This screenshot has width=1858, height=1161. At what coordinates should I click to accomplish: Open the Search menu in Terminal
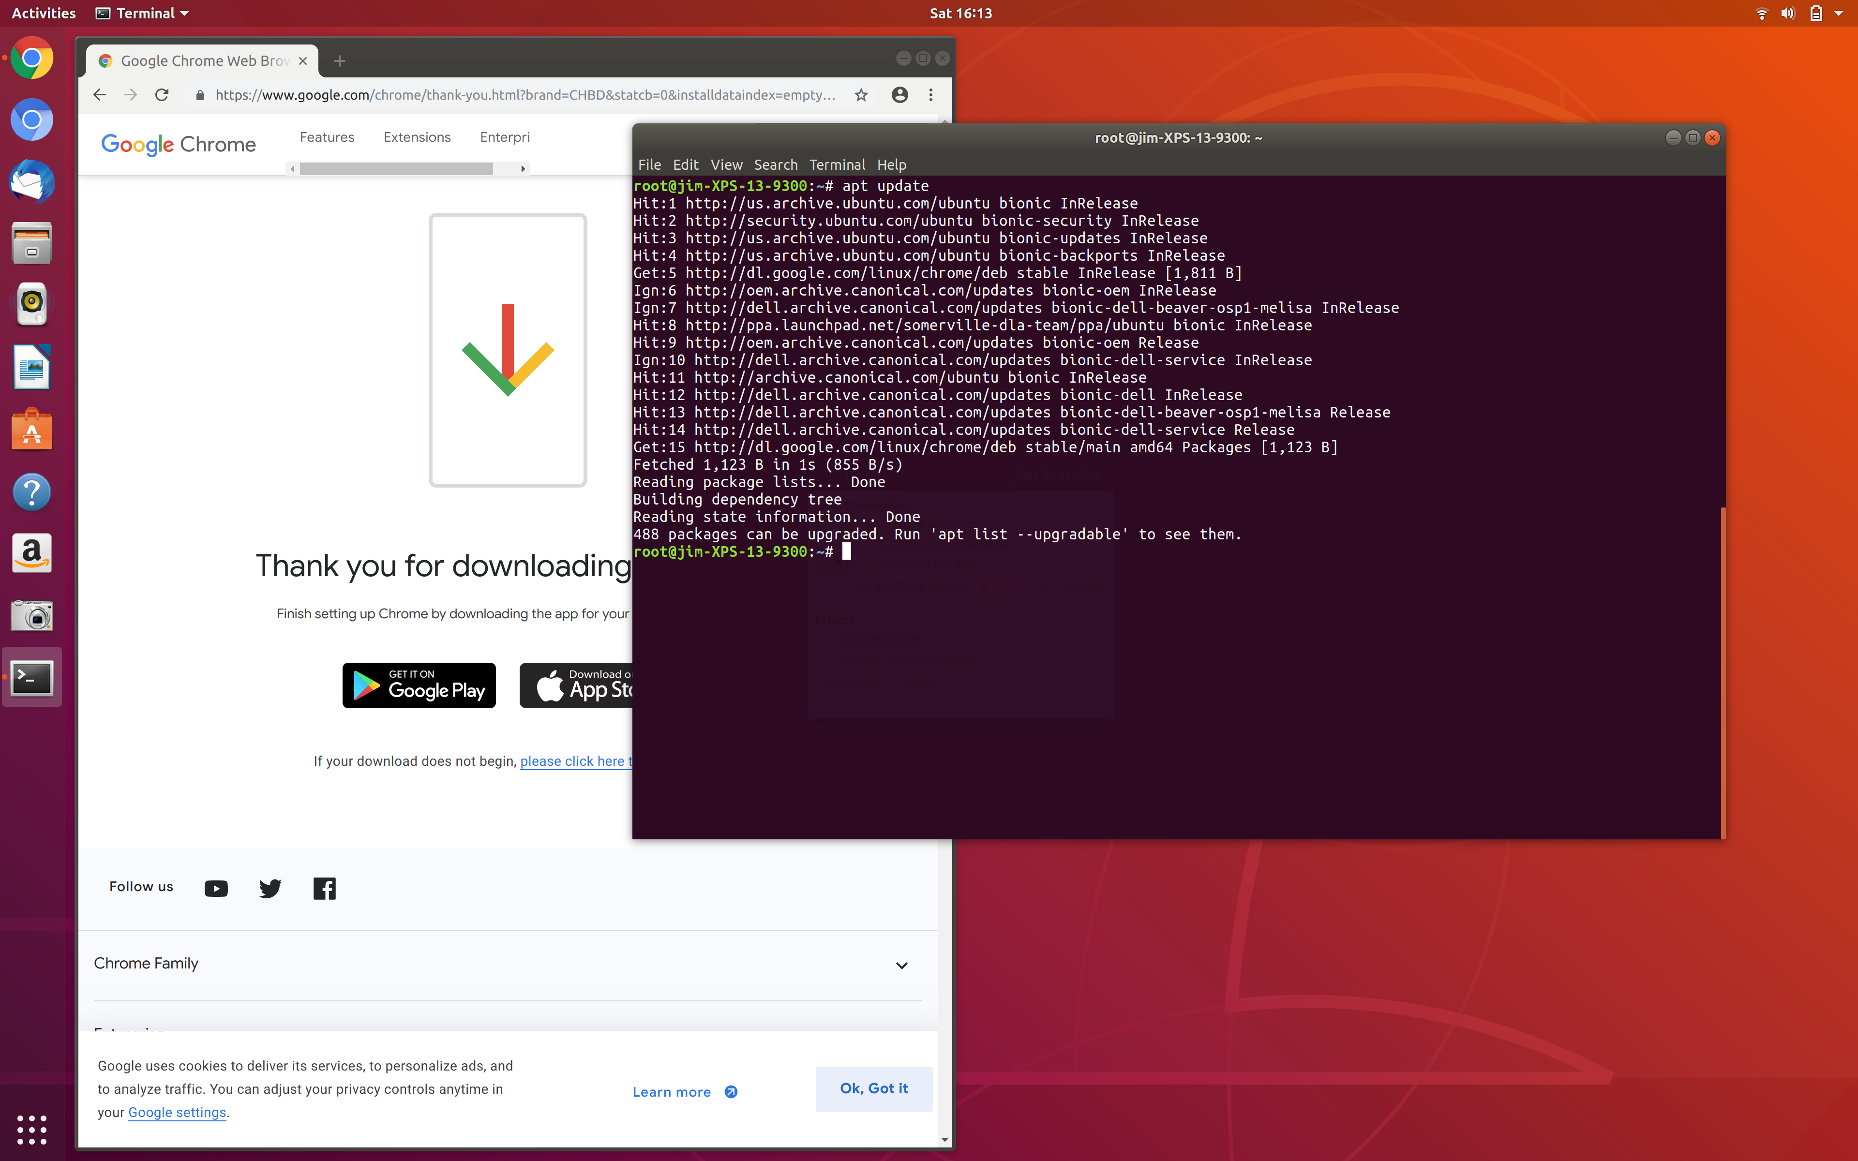click(x=776, y=164)
